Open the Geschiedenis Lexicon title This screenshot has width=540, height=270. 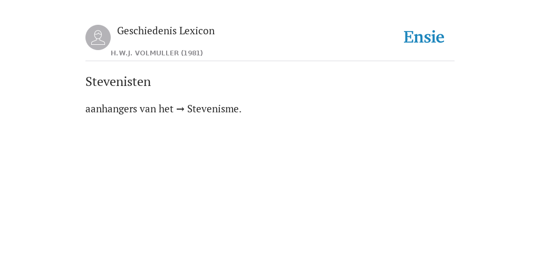click(x=166, y=31)
